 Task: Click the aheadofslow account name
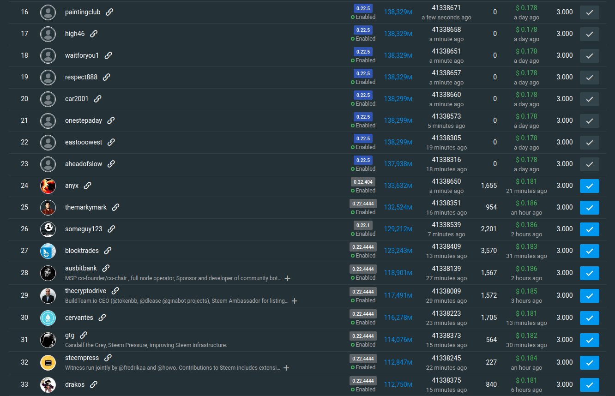pos(84,164)
